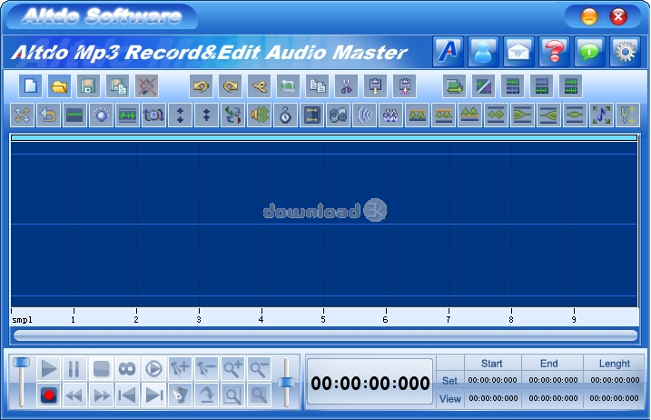Image resolution: width=651 pixels, height=420 pixels.
Task: Click the End column header
Action: pos(549,364)
